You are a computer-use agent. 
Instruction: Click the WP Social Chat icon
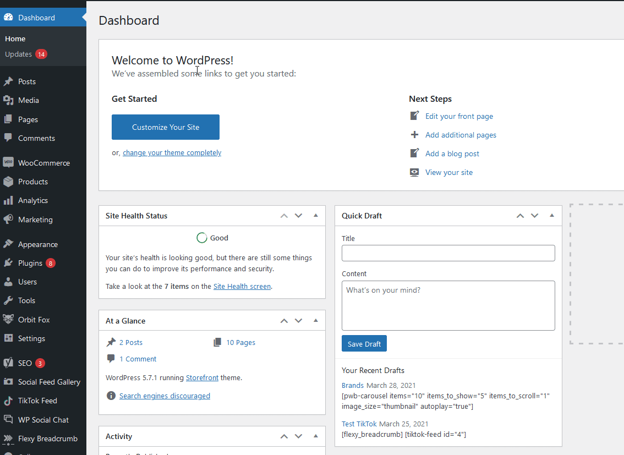point(8,420)
